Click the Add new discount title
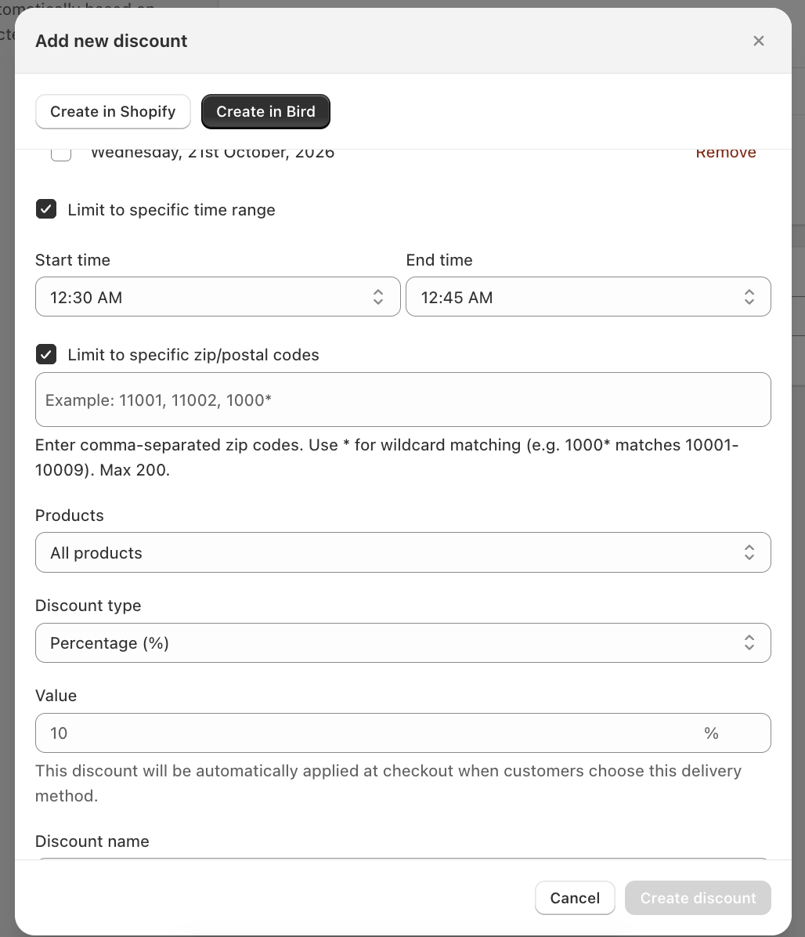 point(111,41)
